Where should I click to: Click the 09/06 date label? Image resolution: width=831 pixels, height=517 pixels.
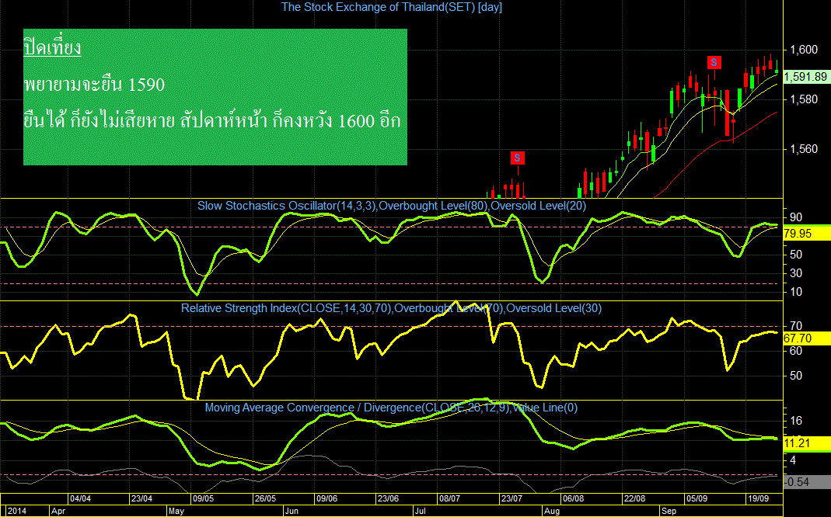[x=326, y=498]
